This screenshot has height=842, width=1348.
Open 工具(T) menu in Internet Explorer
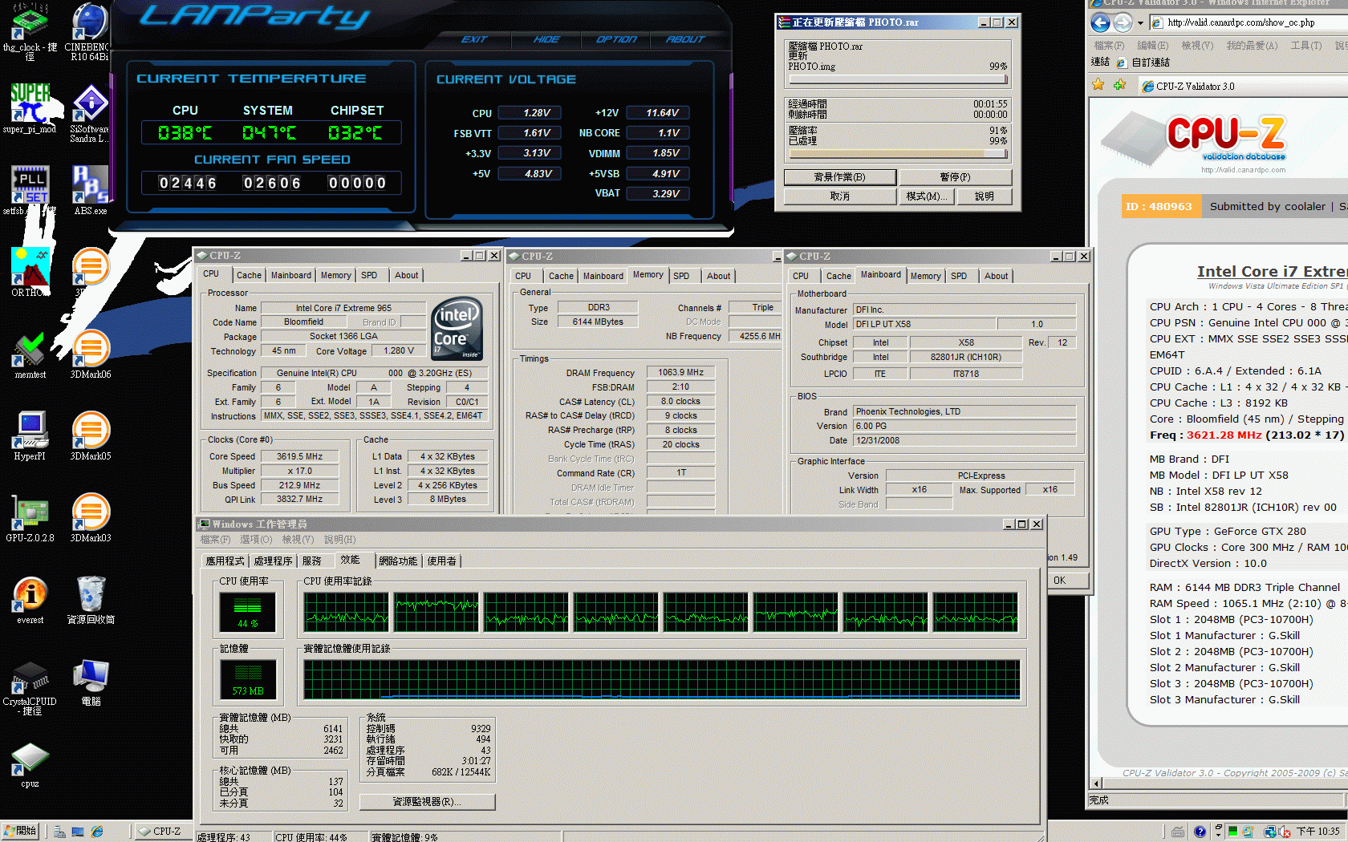[1305, 46]
